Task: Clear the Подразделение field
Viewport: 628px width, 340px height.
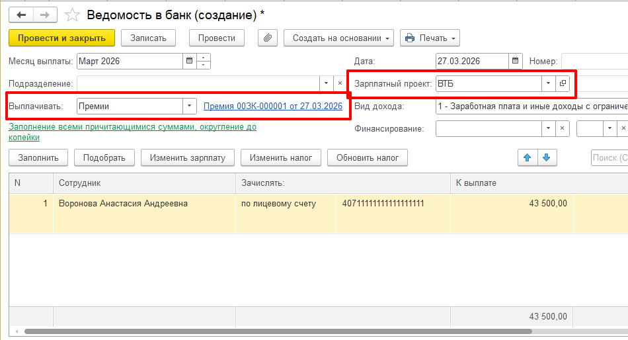Action: [340, 84]
